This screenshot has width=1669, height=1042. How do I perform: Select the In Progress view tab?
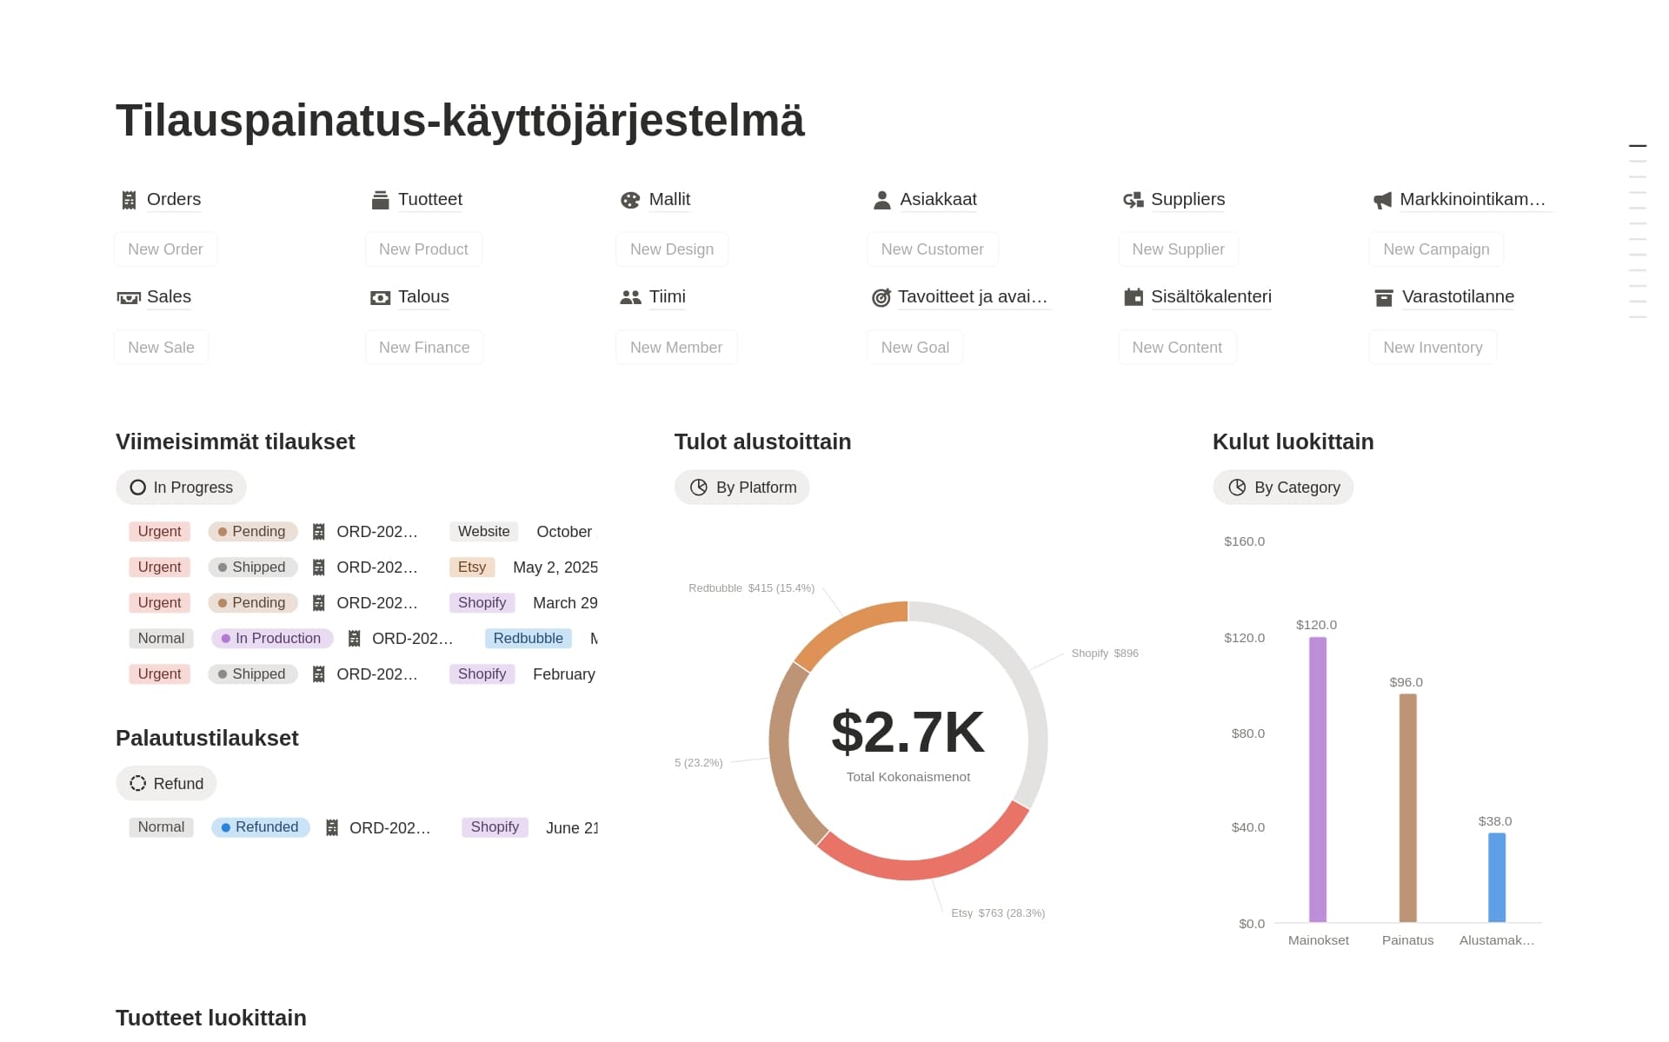pyautogui.click(x=181, y=488)
